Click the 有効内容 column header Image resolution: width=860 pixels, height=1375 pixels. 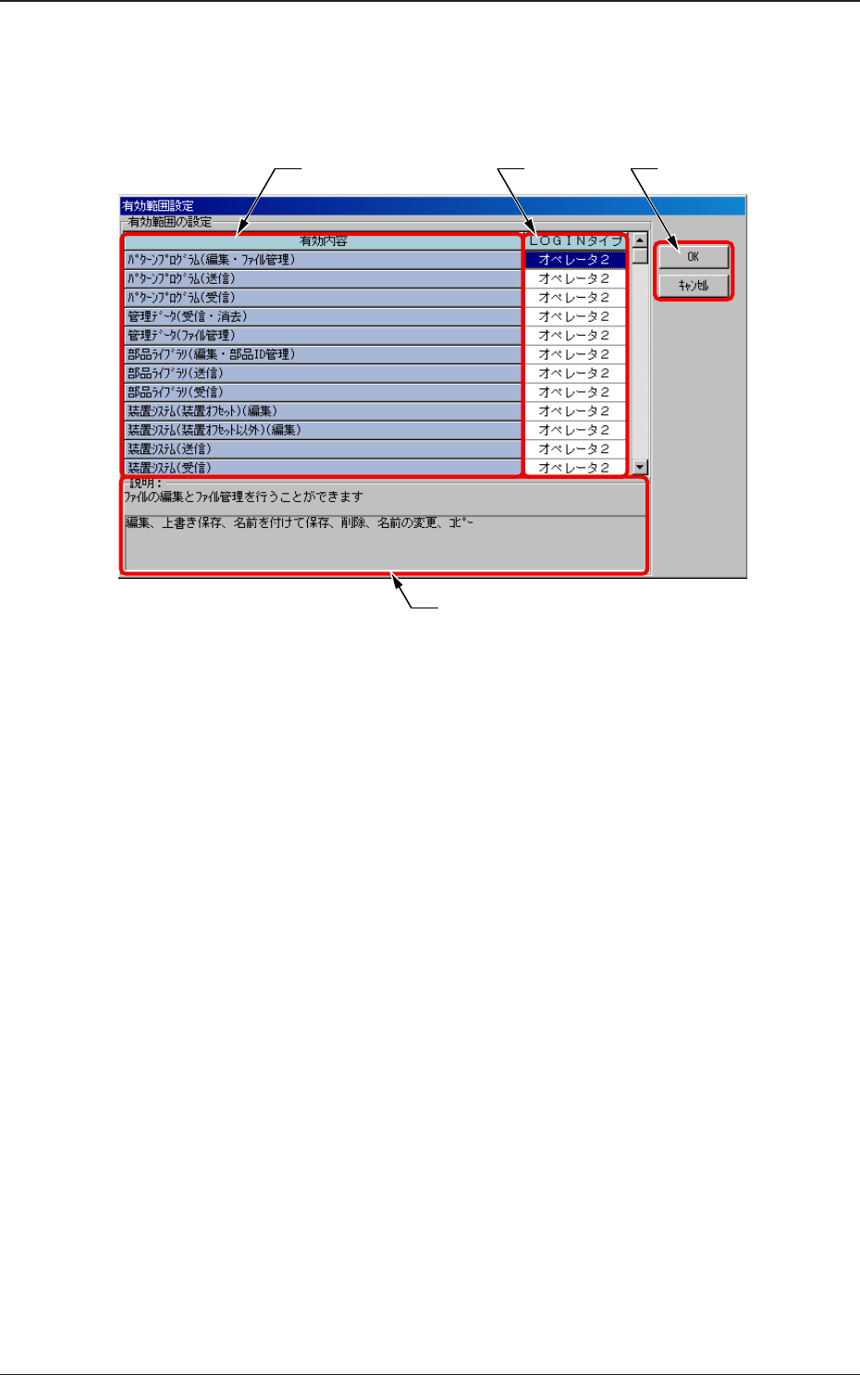point(323,241)
